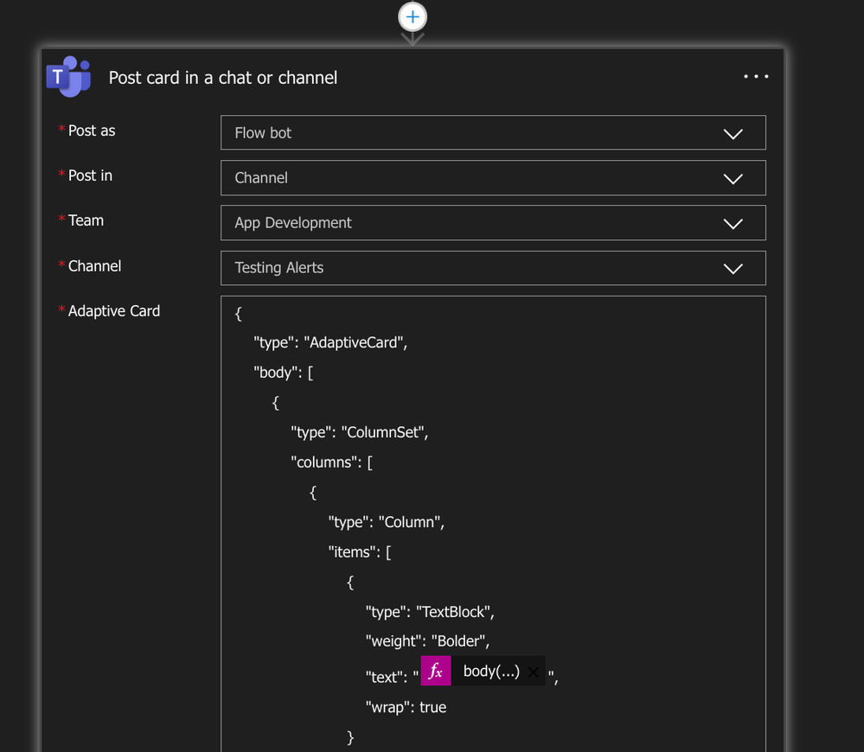Screen dimensions: 864x752
Task: Expand Flow bot chevron arrow
Action: coord(733,134)
